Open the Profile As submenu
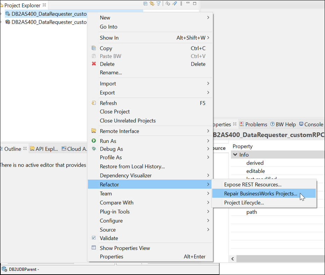This screenshot has height=275, width=325. [150, 157]
